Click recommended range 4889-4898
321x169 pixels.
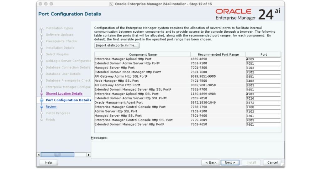[x=199, y=59]
